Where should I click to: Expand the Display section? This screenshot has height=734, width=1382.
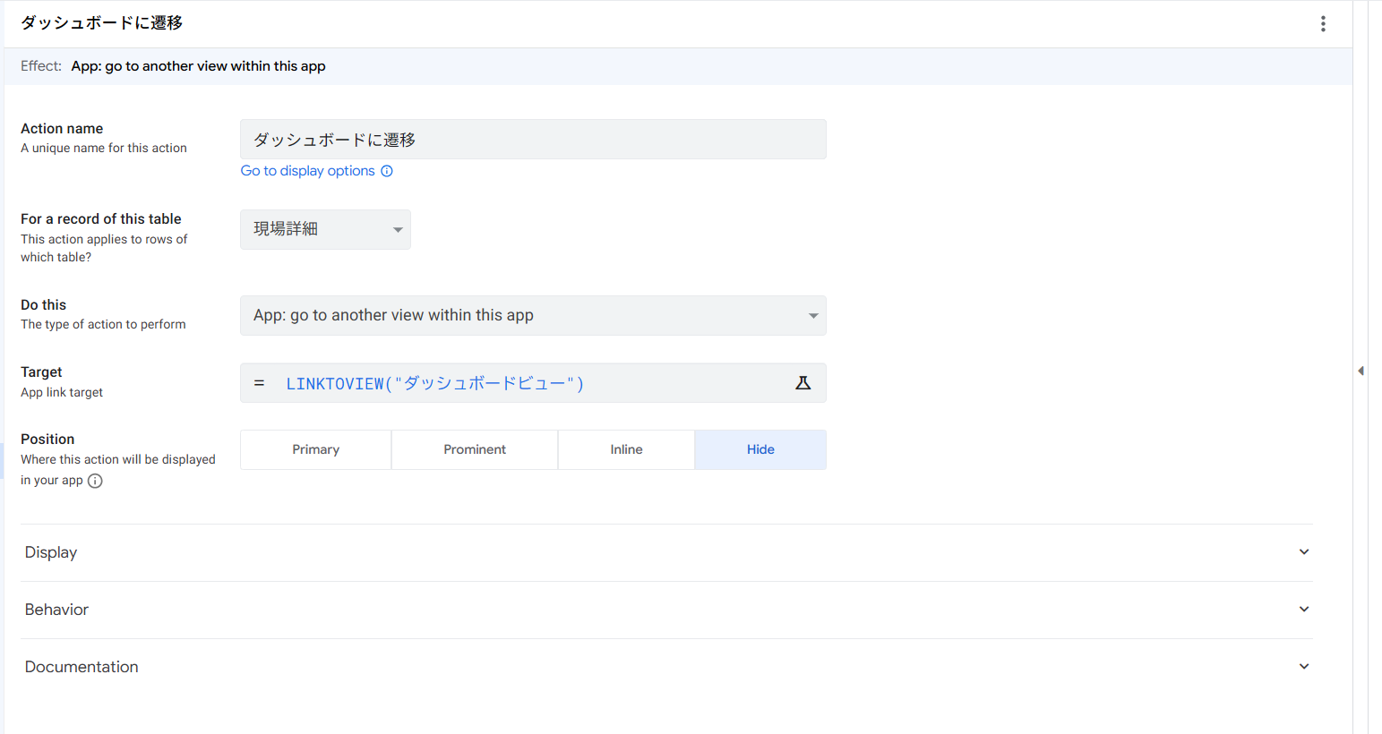pos(666,552)
